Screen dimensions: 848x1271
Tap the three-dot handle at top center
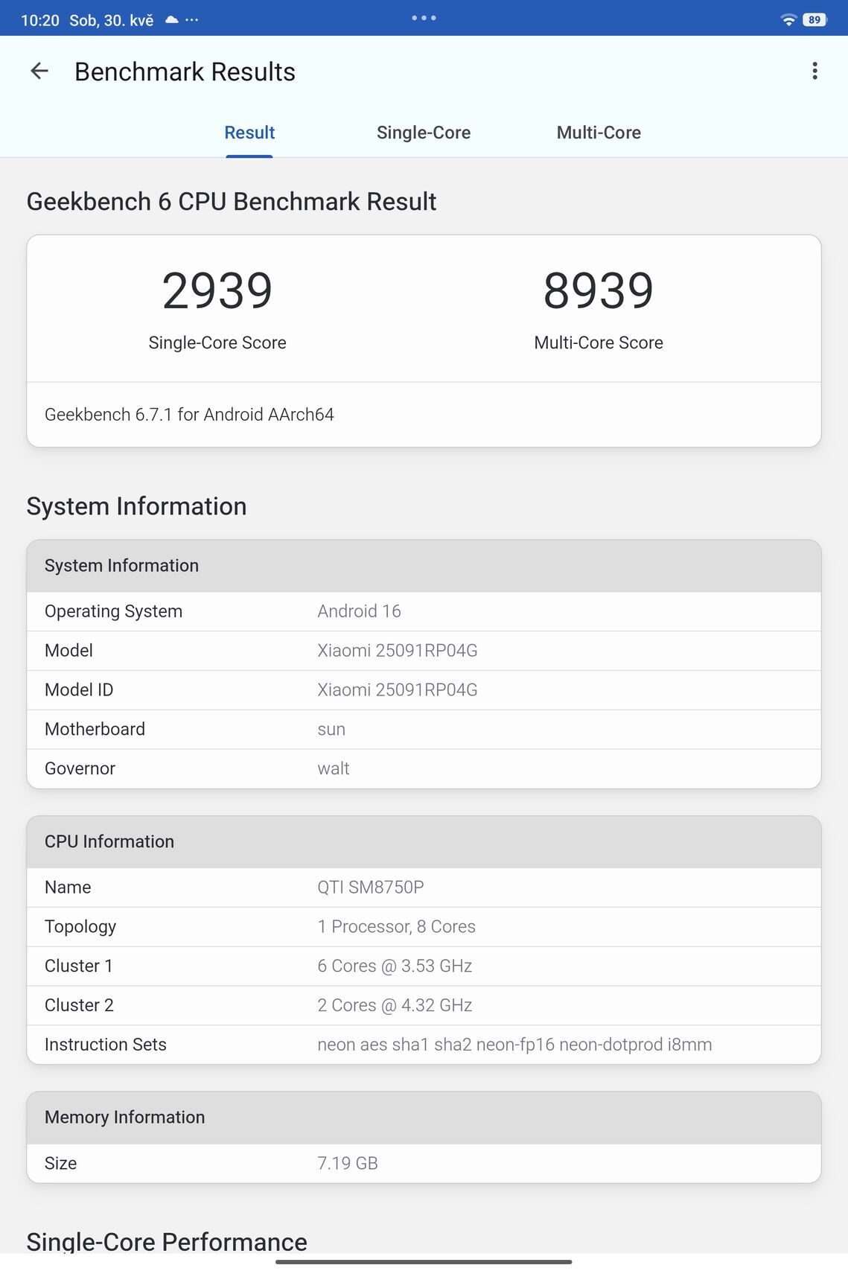click(x=424, y=18)
